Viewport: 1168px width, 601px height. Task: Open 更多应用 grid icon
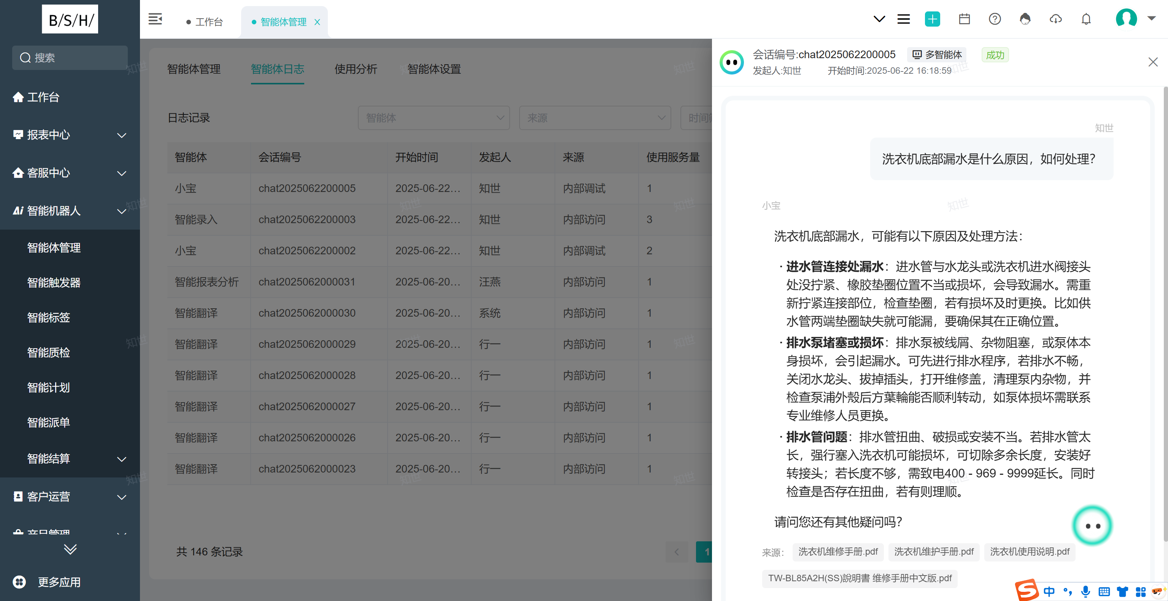point(19,582)
